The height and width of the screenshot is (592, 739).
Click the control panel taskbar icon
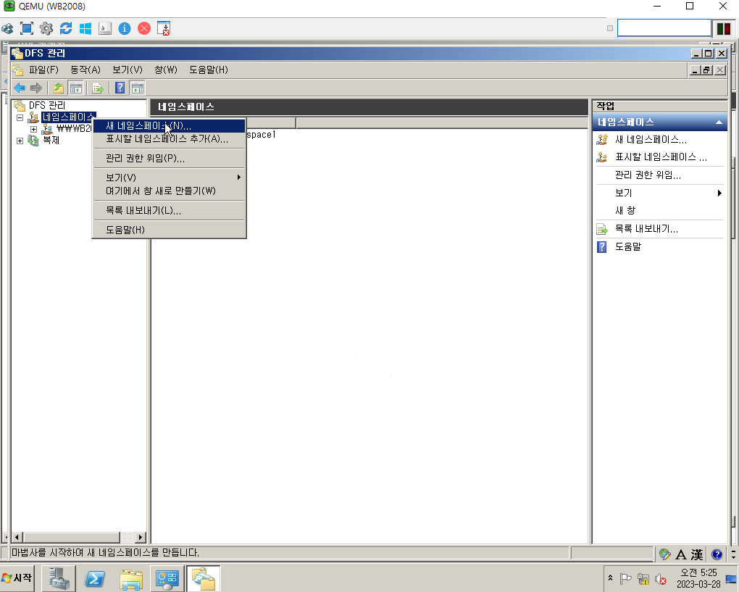pos(167,578)
